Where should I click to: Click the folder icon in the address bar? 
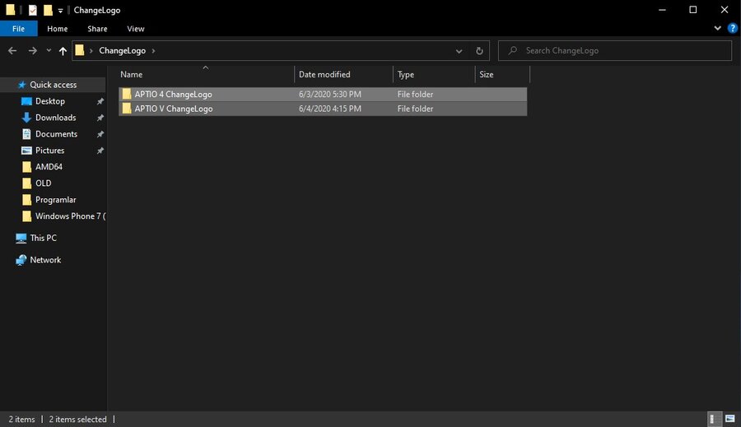79,50
